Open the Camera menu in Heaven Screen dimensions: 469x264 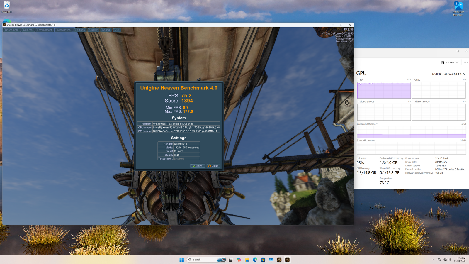coord(28,30)
